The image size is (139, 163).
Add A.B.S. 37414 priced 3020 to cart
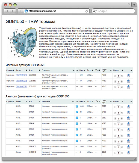click(128, 107)
